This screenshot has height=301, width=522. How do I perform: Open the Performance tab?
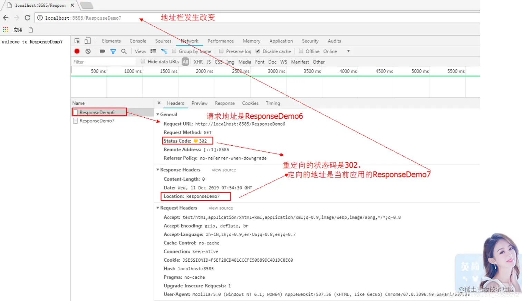pyautogui.click(x=221, y=41)
